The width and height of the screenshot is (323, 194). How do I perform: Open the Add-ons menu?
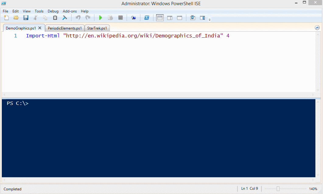click(70, 11)
